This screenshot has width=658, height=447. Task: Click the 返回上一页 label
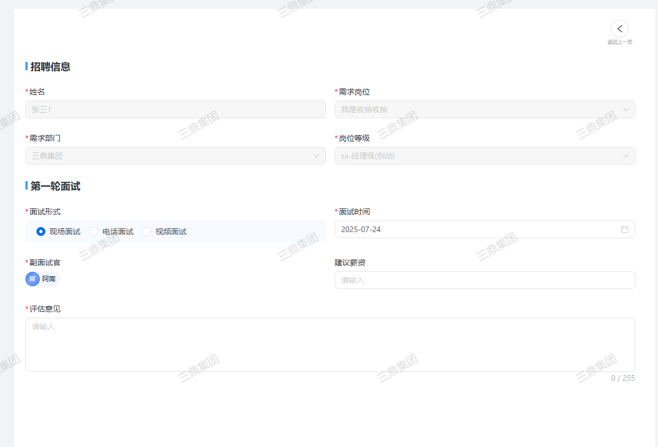[619, 42]
